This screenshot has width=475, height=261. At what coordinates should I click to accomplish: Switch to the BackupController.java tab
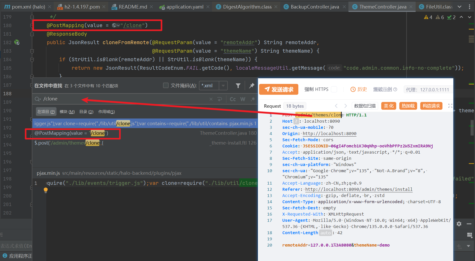[315, 7]
